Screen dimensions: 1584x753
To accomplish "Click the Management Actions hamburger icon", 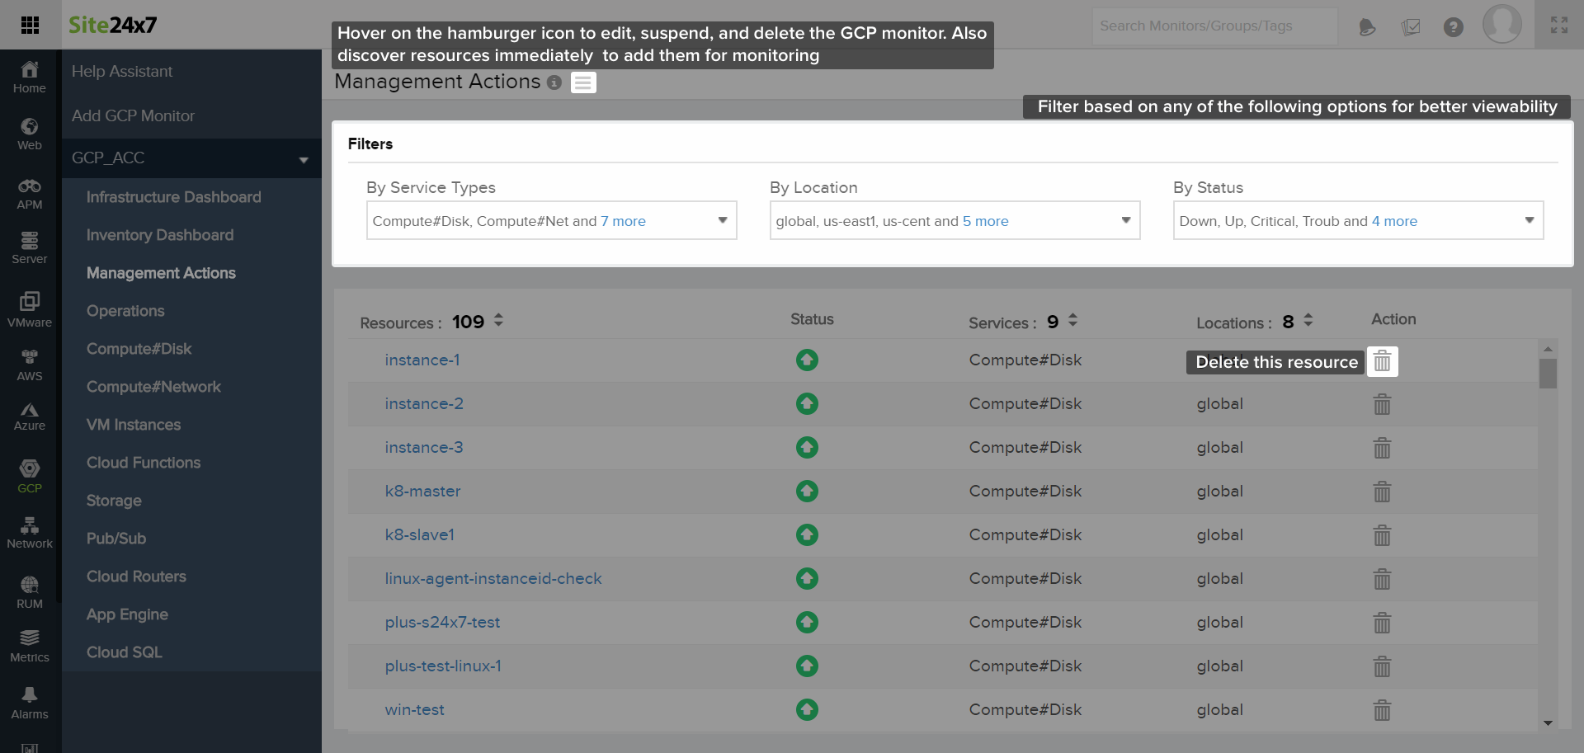I will click(x=583, y=82).
